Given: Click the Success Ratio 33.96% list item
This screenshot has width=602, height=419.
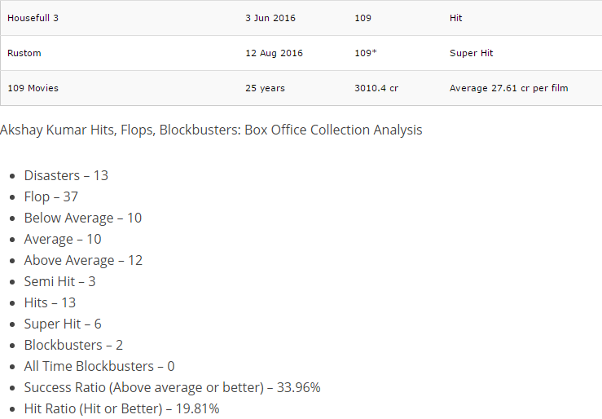Looking at the screenshot, I should 172,387.
